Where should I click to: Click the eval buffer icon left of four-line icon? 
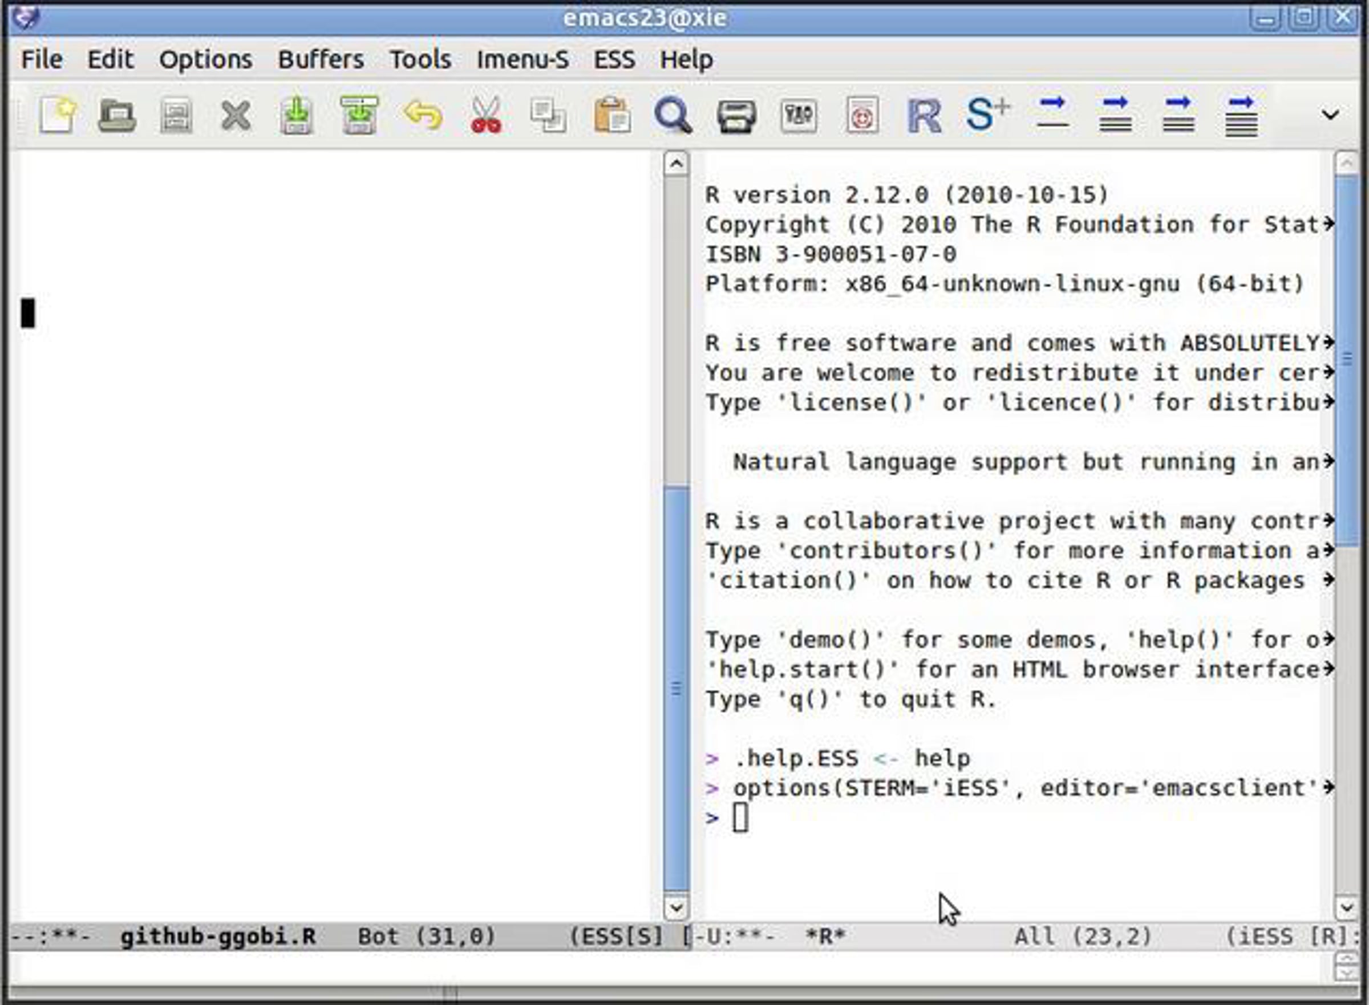[x=1178, y=114]
